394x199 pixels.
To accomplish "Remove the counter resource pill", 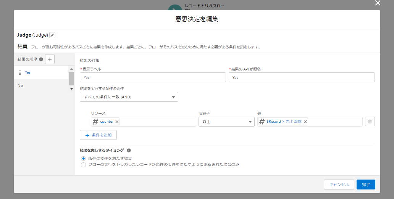I will pyautogui.click(x=117, y=122).
